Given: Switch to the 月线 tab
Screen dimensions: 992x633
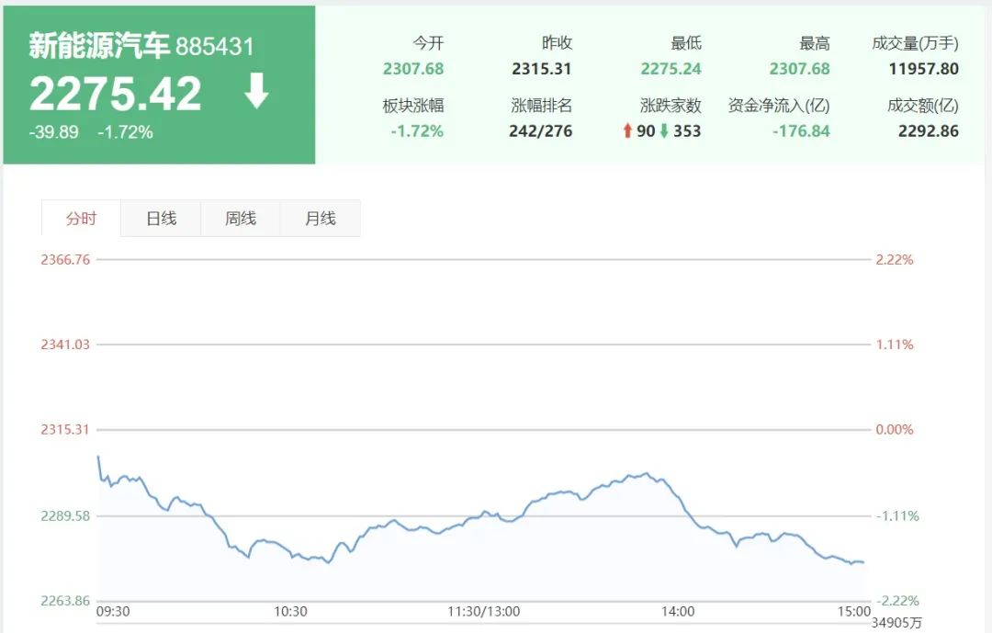Looking at the screenshot, I should [321, 219].
